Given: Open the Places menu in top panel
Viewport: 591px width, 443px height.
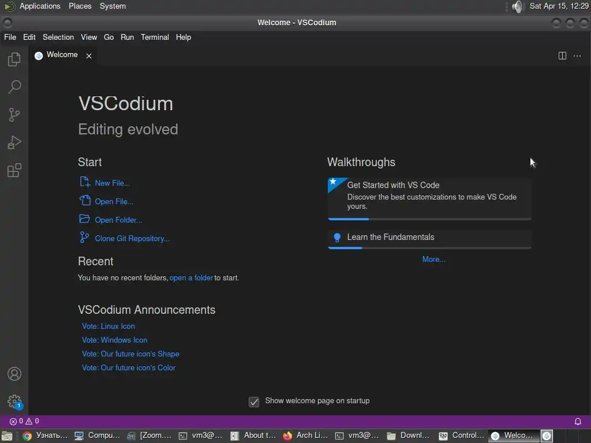Looking at the screenshot, I should pos(80,6).
